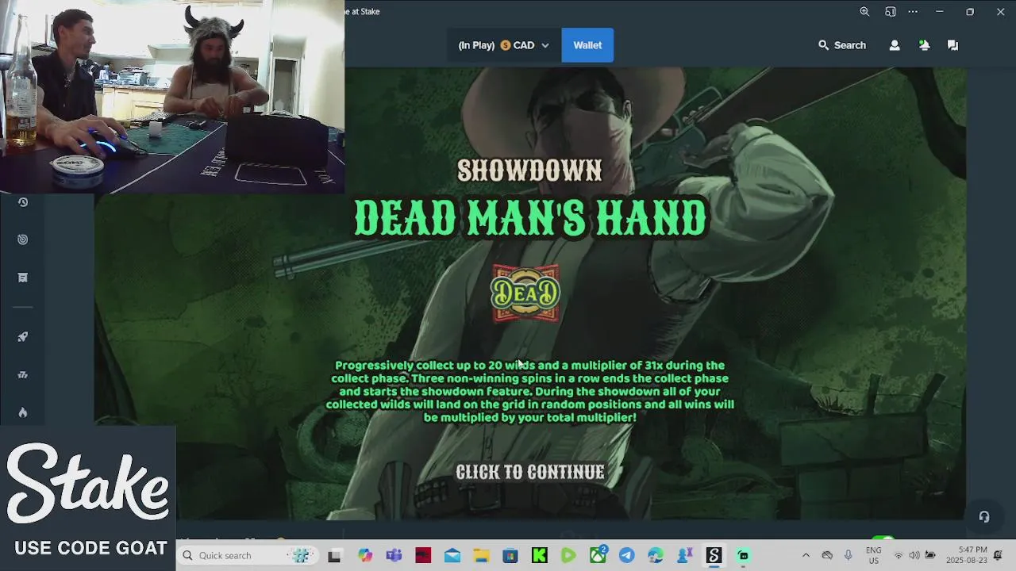Click the Quick search taskbar box

coord(248,555)
